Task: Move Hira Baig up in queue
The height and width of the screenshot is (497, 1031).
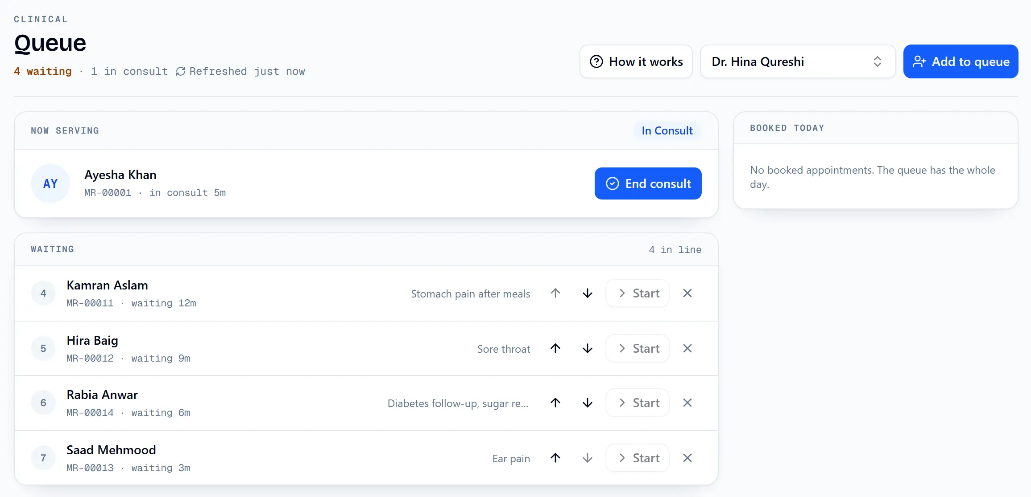Action: pos(555,348)
